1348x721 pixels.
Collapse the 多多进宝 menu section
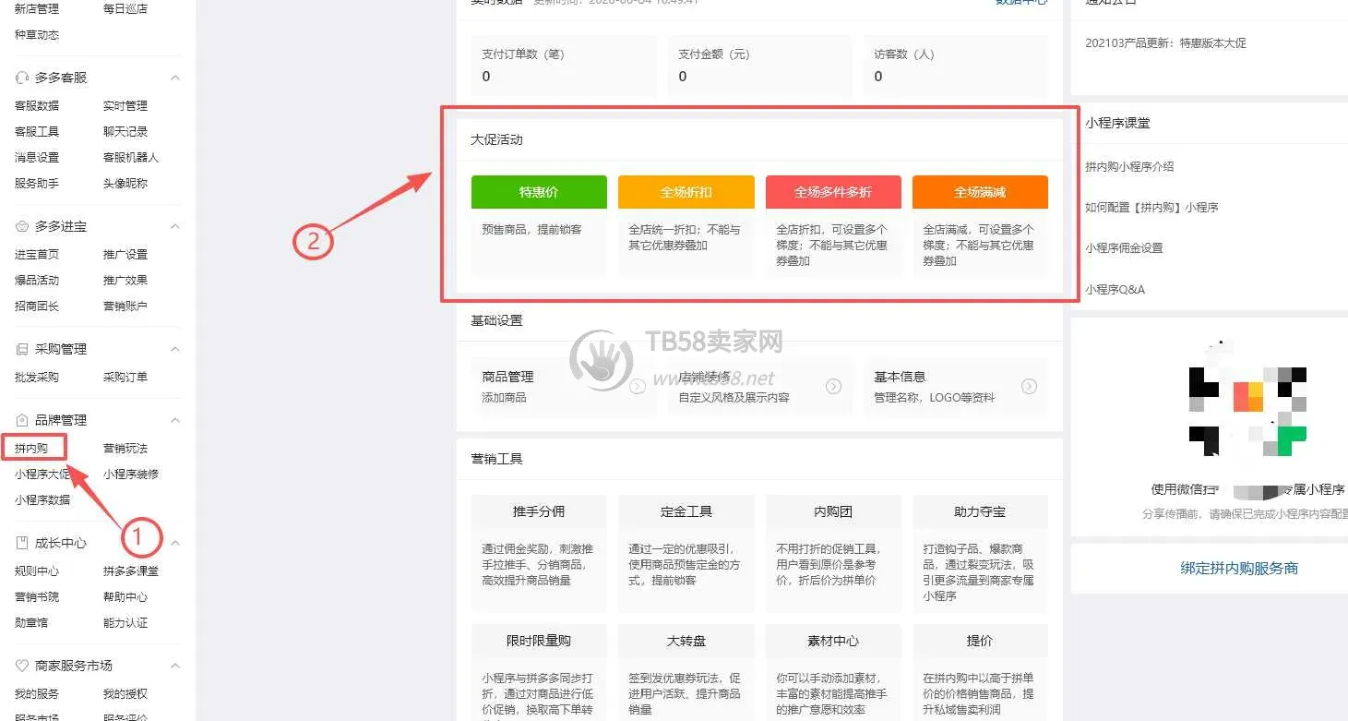point(175,226)
